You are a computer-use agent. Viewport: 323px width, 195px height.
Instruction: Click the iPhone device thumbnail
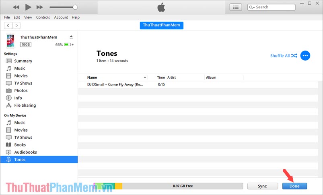(x=10, y=41)
